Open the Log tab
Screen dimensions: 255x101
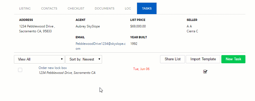(128, 8)
